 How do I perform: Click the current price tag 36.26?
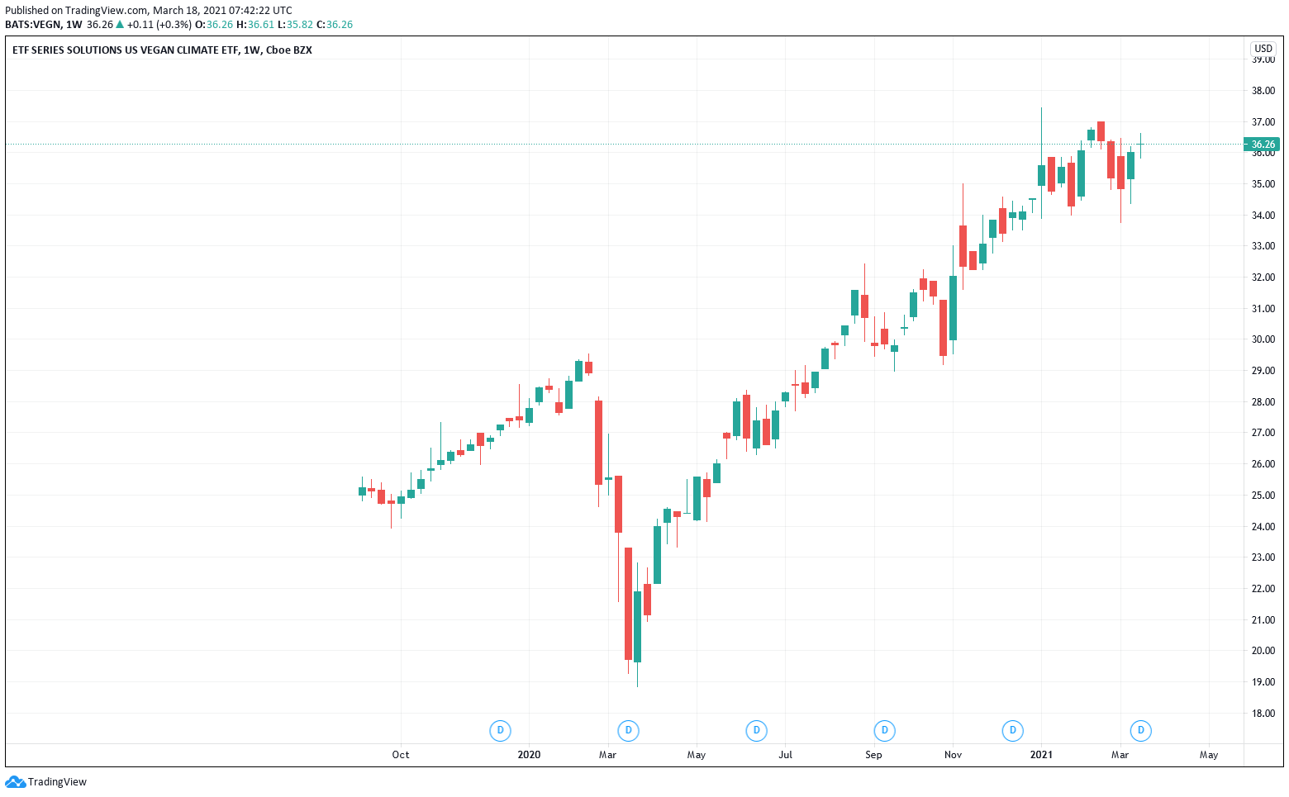click(x=1263, y=144)
